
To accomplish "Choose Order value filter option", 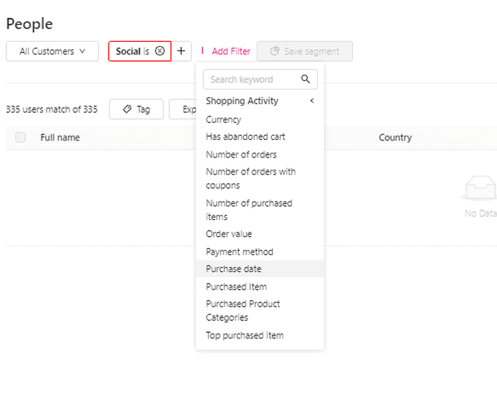I will pyautogui.click(x=229, y=234).
